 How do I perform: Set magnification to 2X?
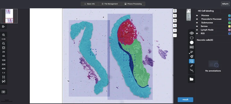3,52
